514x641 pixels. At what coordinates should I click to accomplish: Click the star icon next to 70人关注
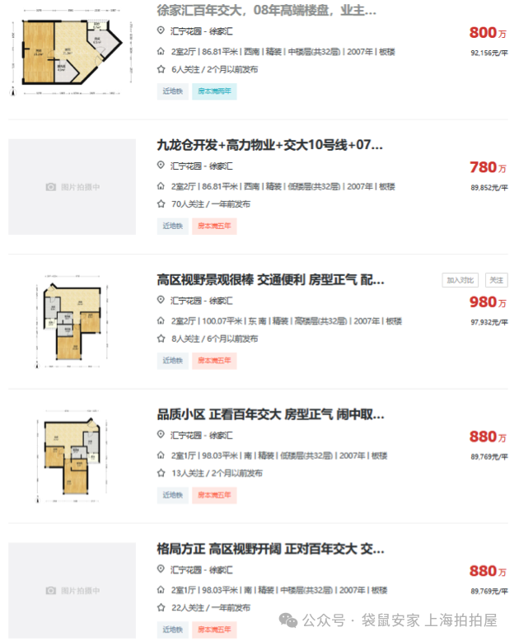[x=161, y=204]
